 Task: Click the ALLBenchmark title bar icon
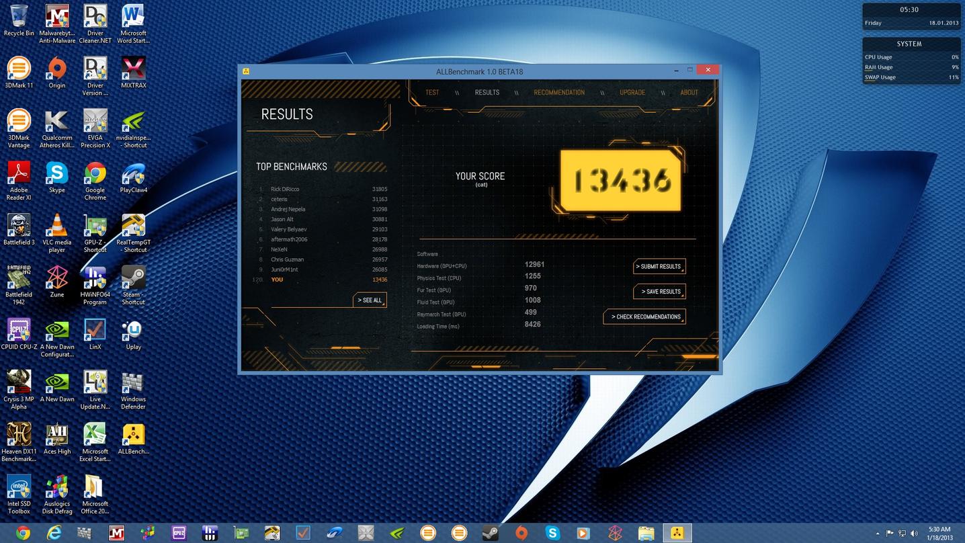coord(247,71)
